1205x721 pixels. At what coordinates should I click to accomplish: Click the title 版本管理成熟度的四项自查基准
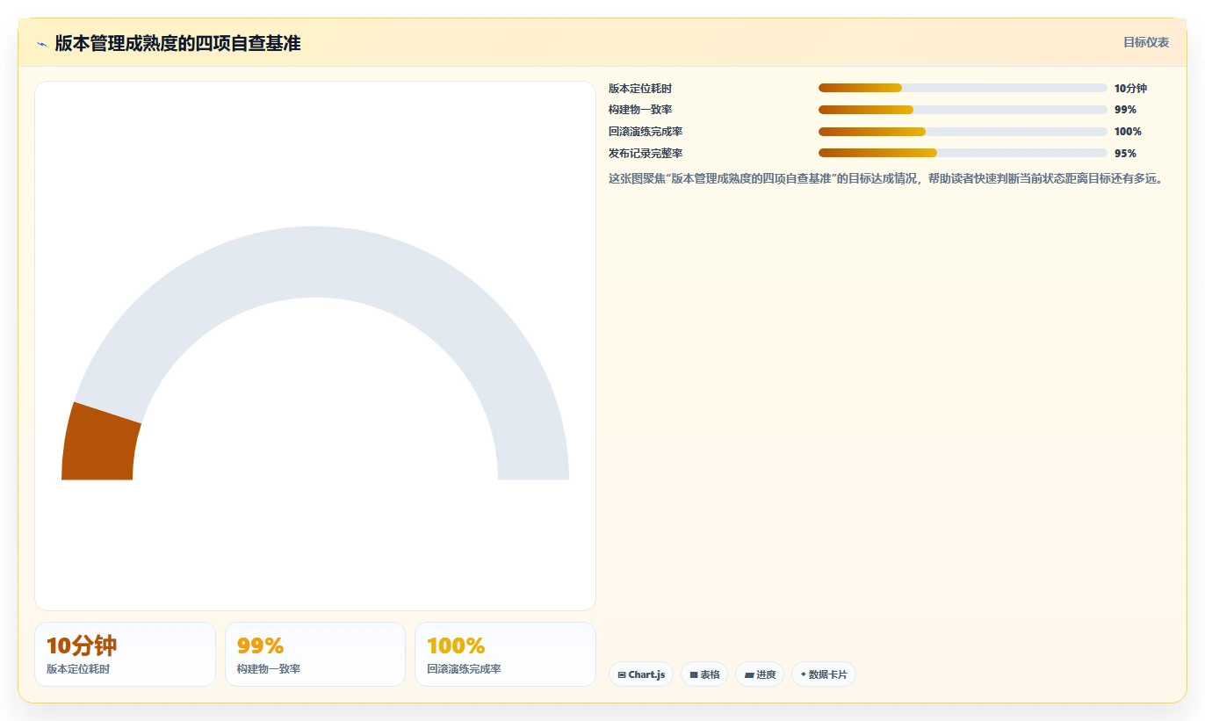tap(177, 43)
